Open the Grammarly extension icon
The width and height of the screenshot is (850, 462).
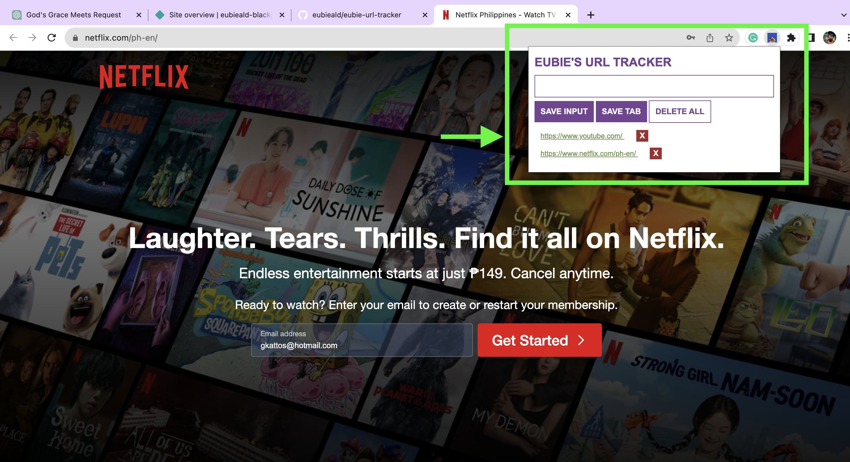coord(753,38)
